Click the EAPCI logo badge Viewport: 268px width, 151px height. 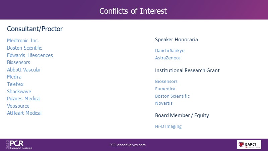pyautogui.click(x=249, y=145)
